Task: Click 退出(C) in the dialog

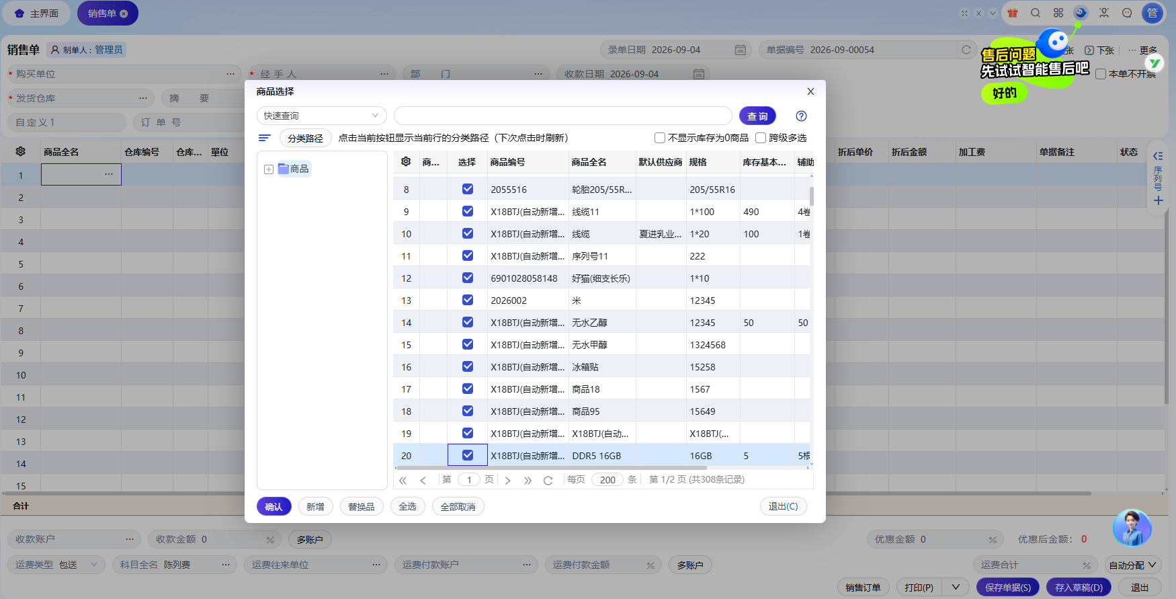Action: pyautogui.click(x=783, y=506)
